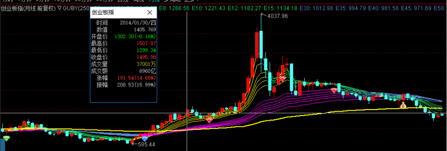
Task: Open the ▽ dropdown beside GUBY indicator
Action: 60,8
